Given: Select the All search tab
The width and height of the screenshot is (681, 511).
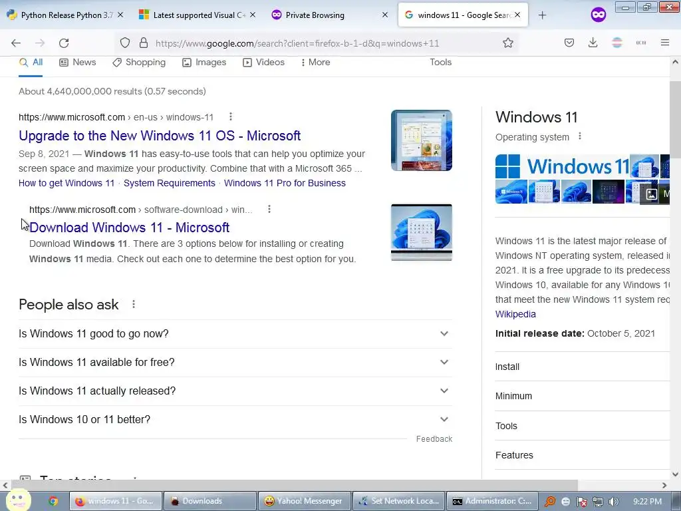Looking at the screenshot, I should [31, 62].
